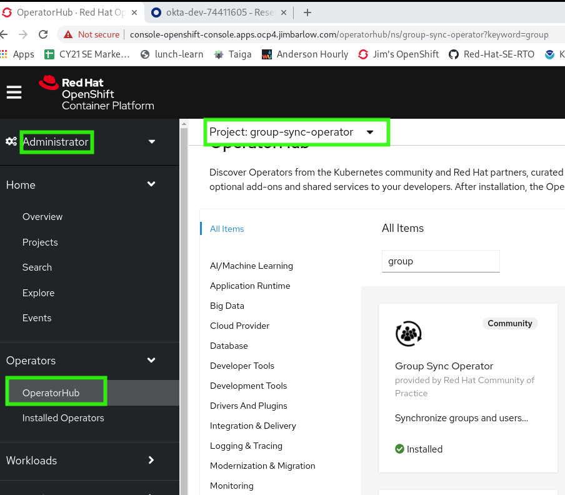
Task: Open the Anderson Hourly bookmark
Action: (x=305, y=54)
